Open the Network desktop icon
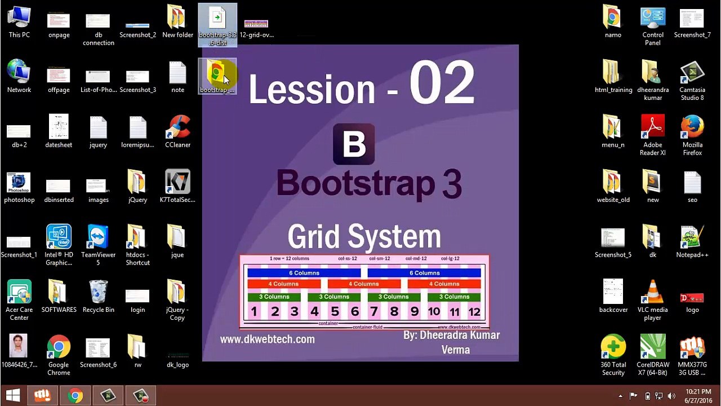The image size is (721, 406). point(19,77)
